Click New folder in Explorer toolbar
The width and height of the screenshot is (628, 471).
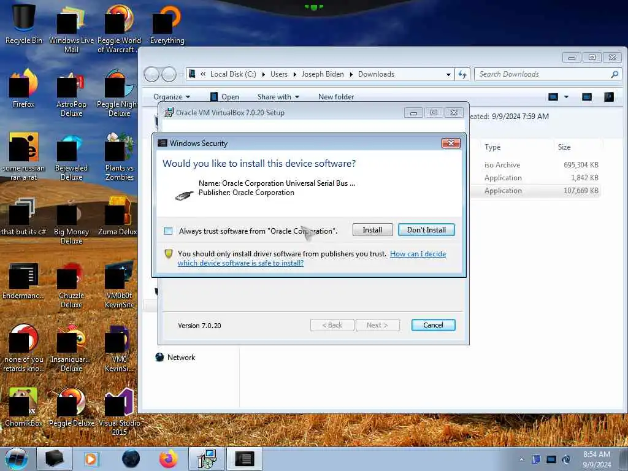336,96
